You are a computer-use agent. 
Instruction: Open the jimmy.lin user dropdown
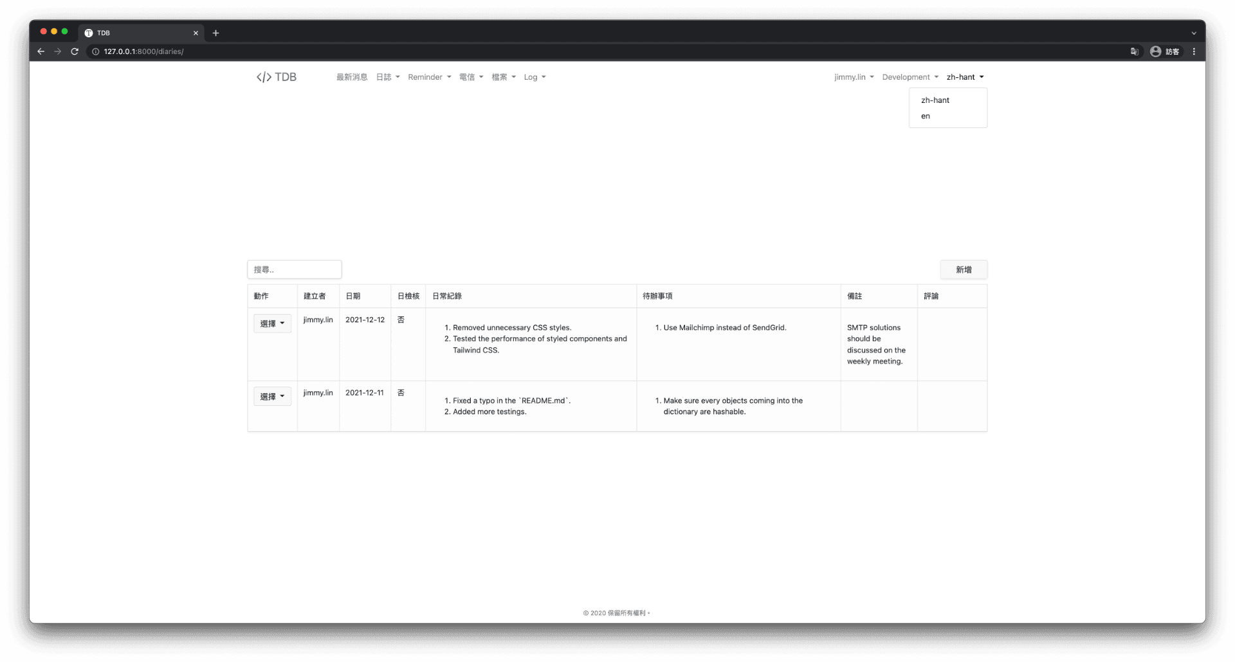pyautogui.click(x=854, y=77)
